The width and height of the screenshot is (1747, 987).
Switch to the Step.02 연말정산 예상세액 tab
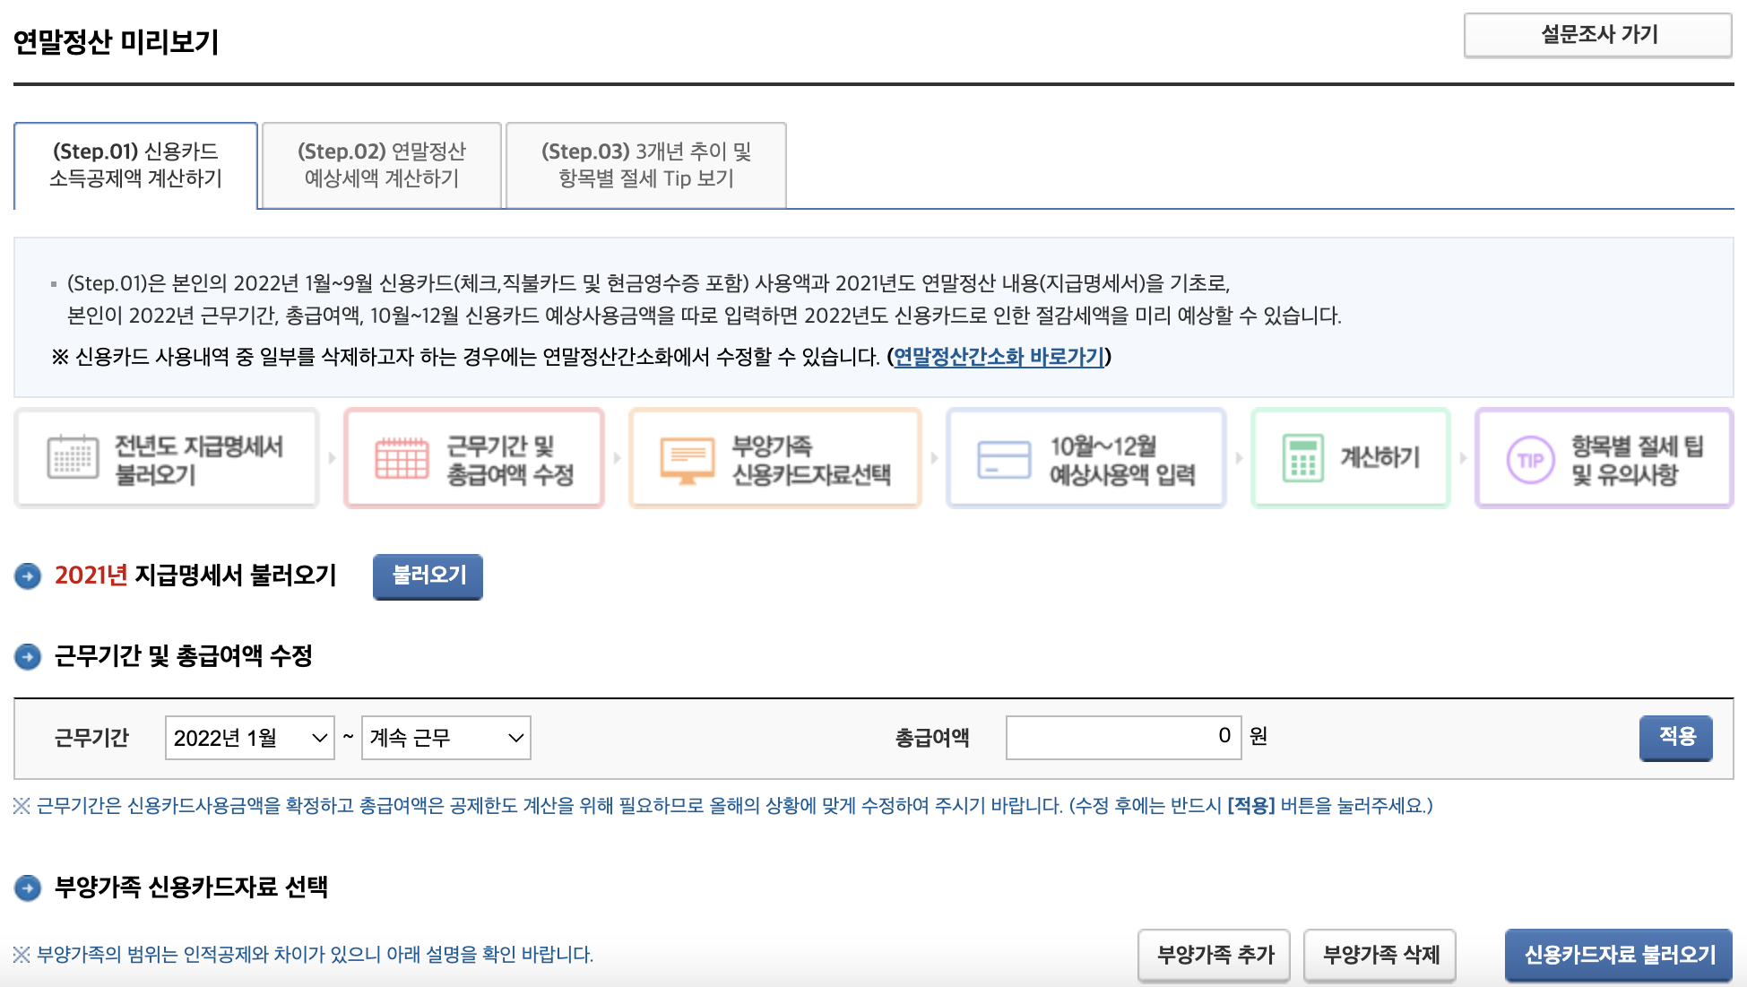point(382,165)
